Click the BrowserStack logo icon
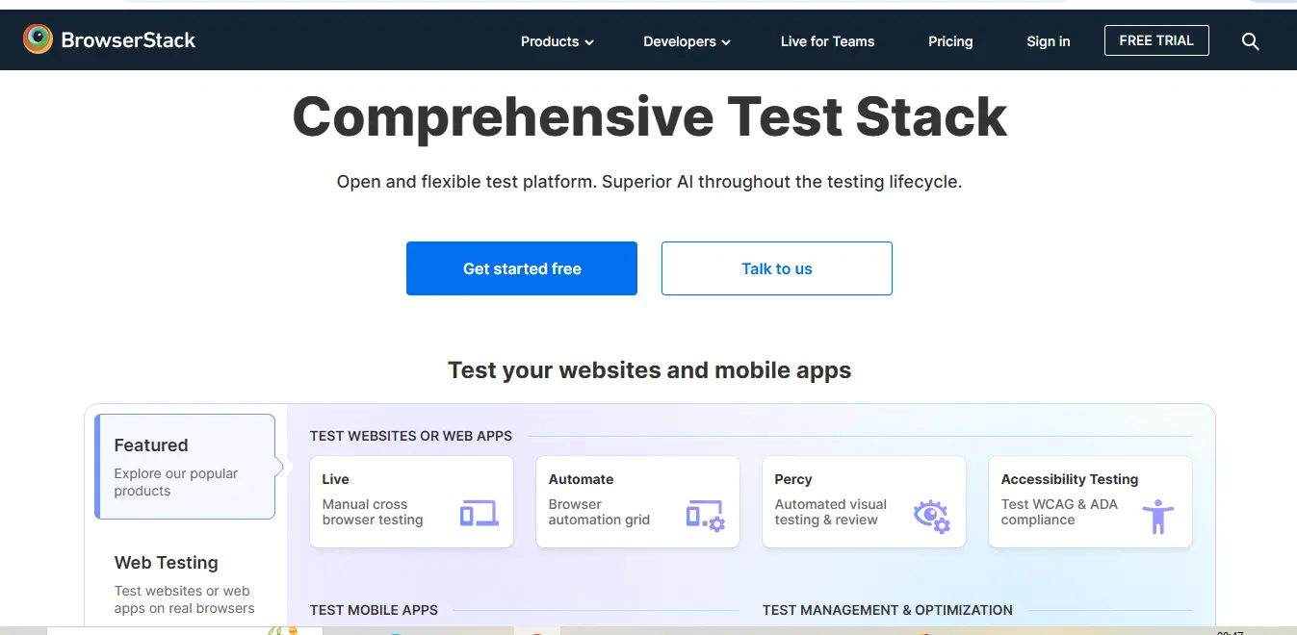 (39, 39)
